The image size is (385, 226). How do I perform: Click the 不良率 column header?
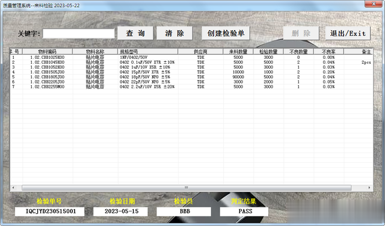(x=328, y=52)
